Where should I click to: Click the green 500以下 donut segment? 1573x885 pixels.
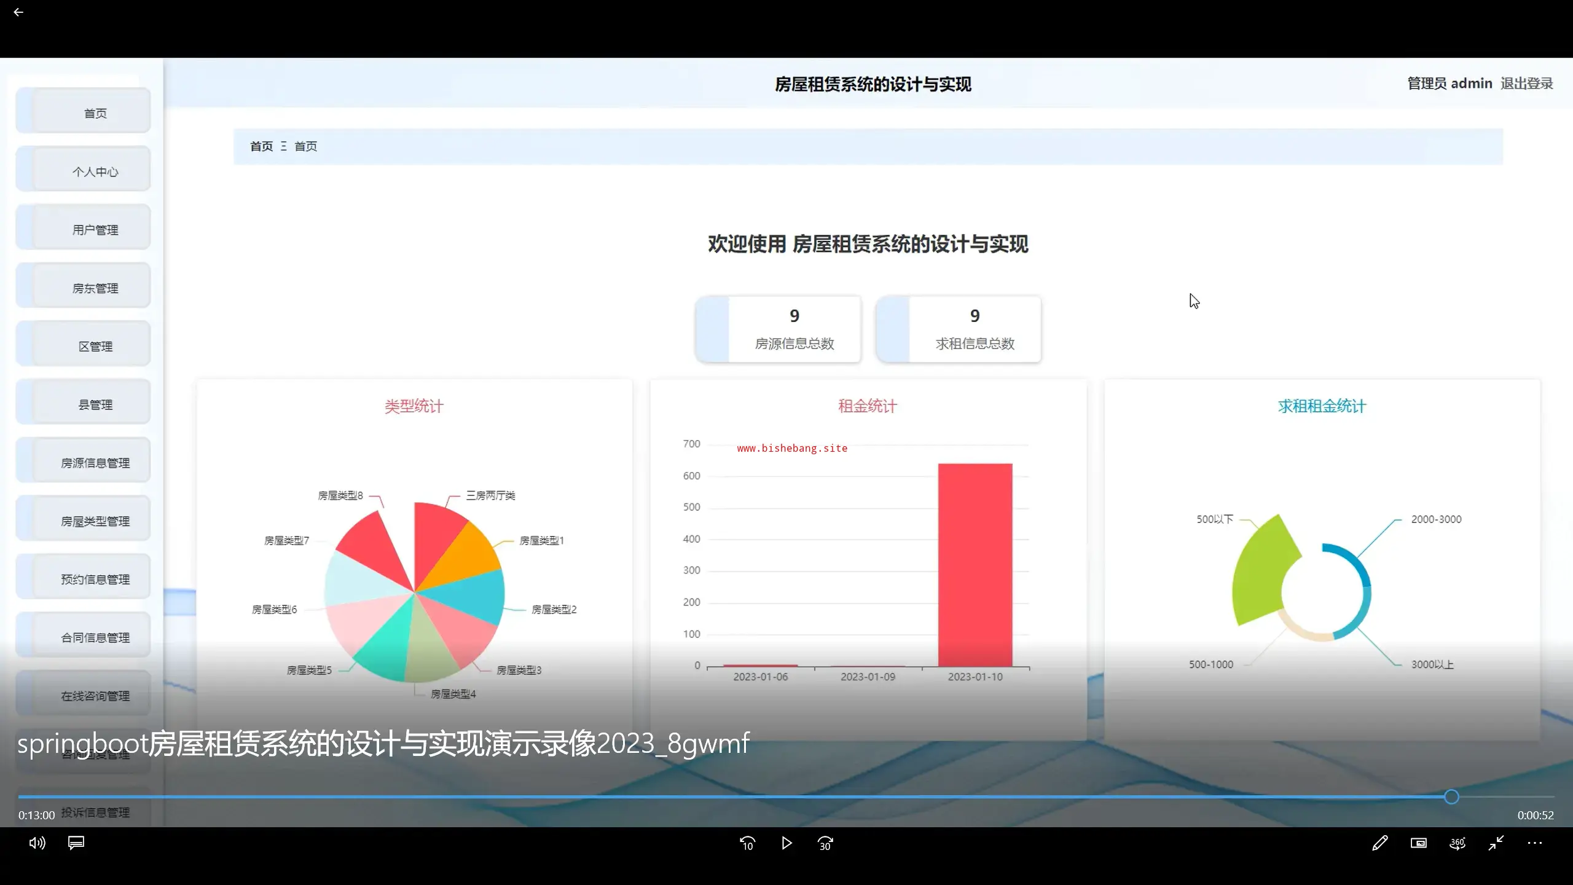1263,572
